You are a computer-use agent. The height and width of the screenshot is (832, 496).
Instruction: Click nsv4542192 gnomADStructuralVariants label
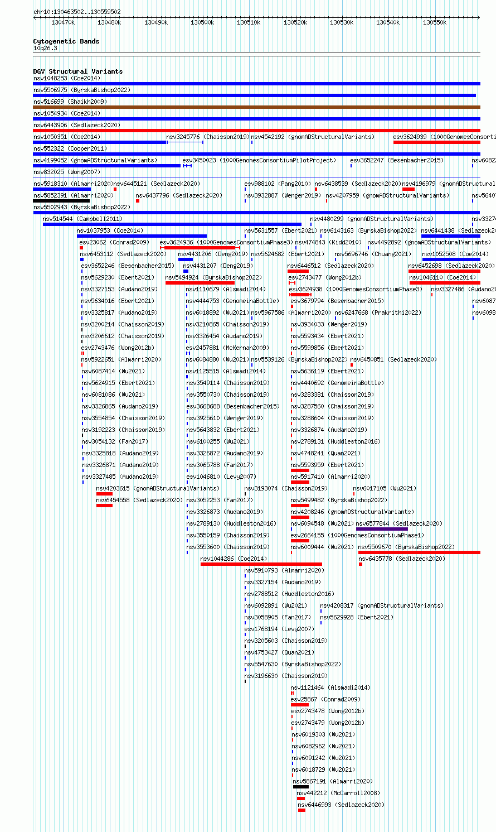click(313, 137)
